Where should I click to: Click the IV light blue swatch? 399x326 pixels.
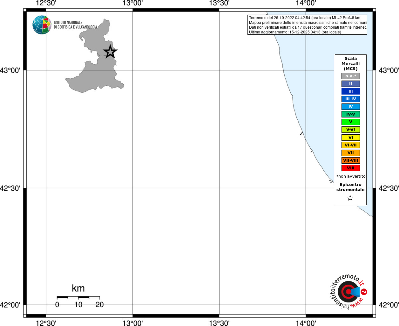coord(351,107)
